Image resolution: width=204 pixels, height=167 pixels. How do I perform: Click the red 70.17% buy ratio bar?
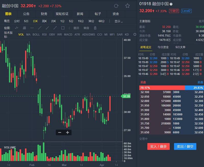pyautogui.click(x=162, y=88)
